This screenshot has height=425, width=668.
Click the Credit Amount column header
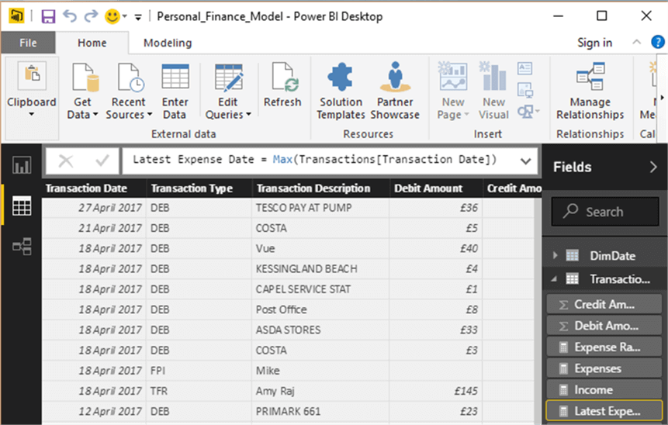point(513,188)
